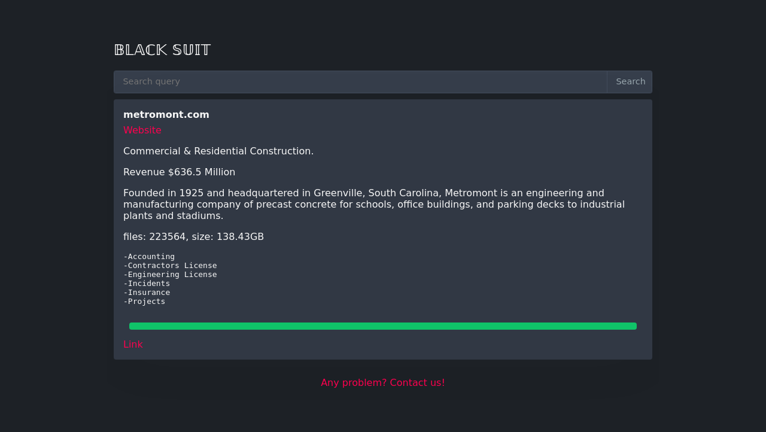The height and width of the screenshot is (432, 766).
Task: Select the Incidents folder entry
Action: click(147, 284)
